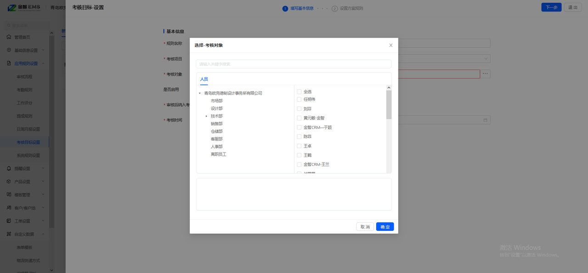Click the 模板管理 icon in sidebar
This screenshot has height=273, width=588.
(x=9, y=195)
